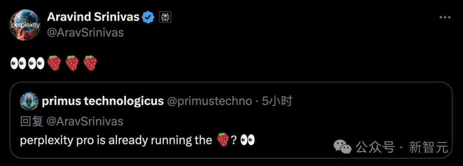Click the @primustechno handle

(x=209, y=101)
